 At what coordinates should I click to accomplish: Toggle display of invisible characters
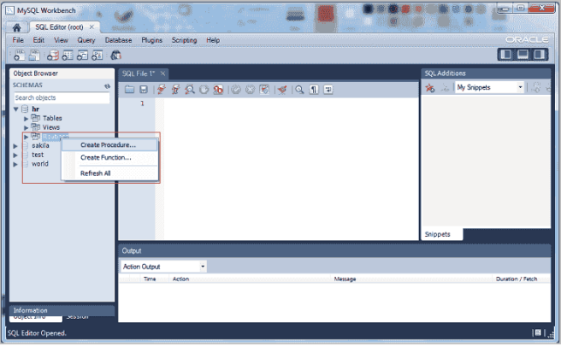314,90
